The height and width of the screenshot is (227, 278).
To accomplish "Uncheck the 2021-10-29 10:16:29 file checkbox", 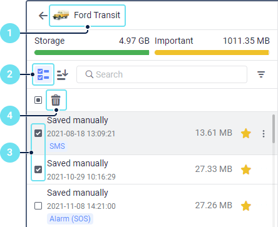I will (x=38, y=169).
